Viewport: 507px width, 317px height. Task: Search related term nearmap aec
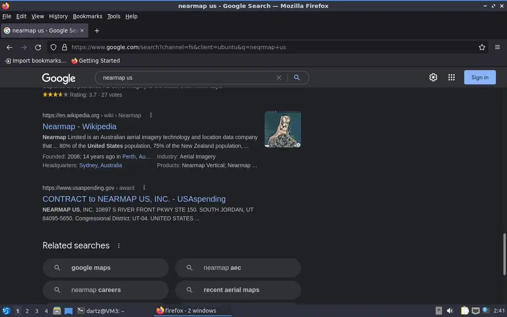point(238,268)
